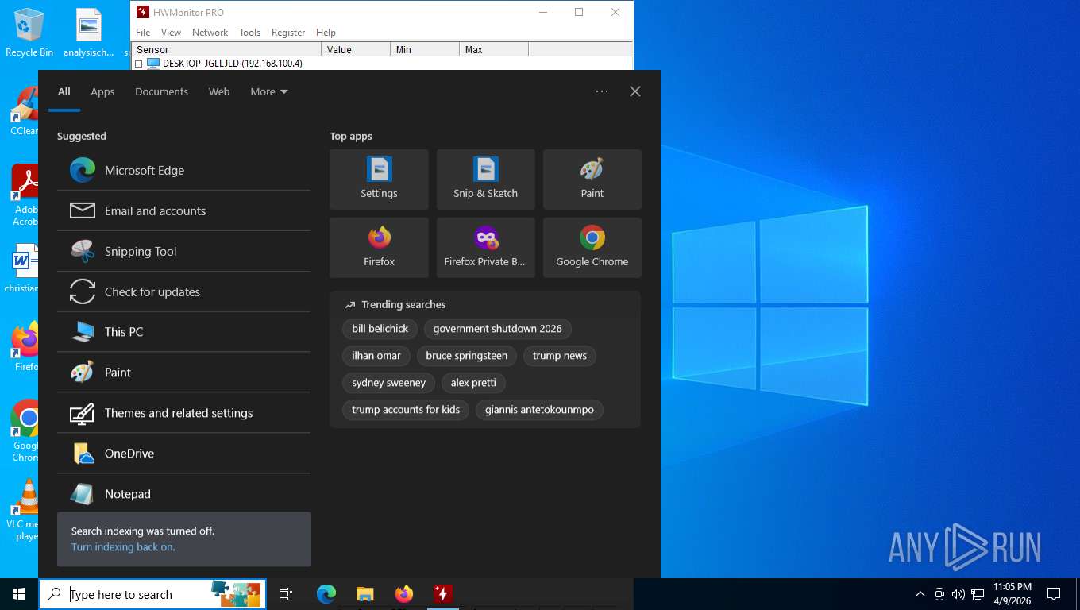Open Microsoft Edge from Suggested list

[x=183, y=170]
